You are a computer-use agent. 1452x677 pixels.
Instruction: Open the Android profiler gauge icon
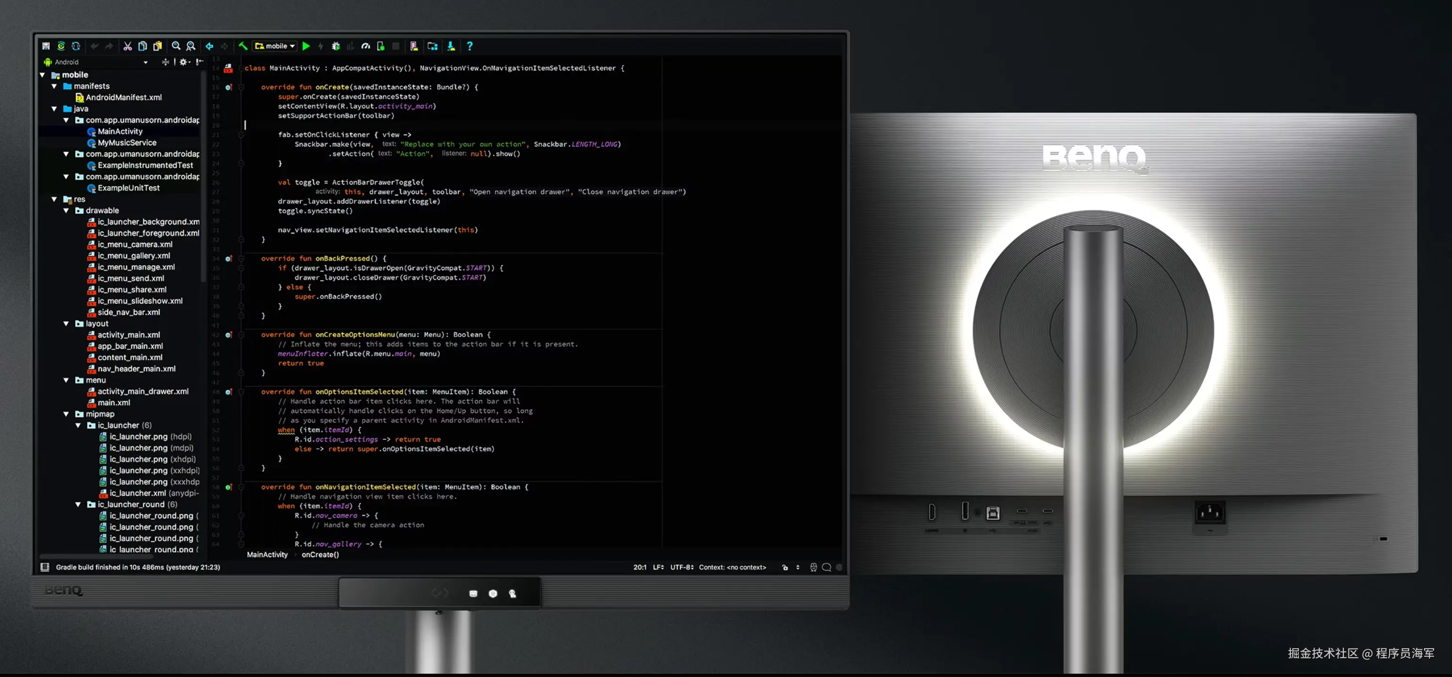366,46
